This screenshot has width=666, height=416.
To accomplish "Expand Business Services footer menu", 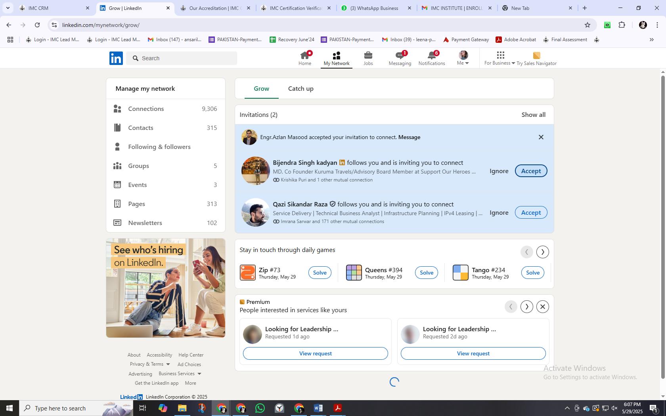I will pos(180,374).
